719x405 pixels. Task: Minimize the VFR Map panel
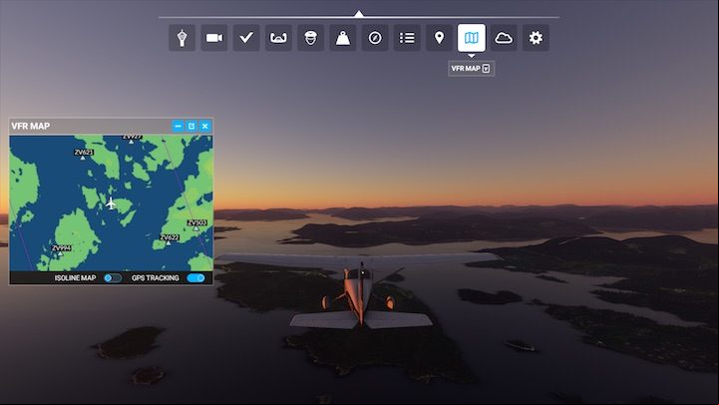(x=178, y=126)
